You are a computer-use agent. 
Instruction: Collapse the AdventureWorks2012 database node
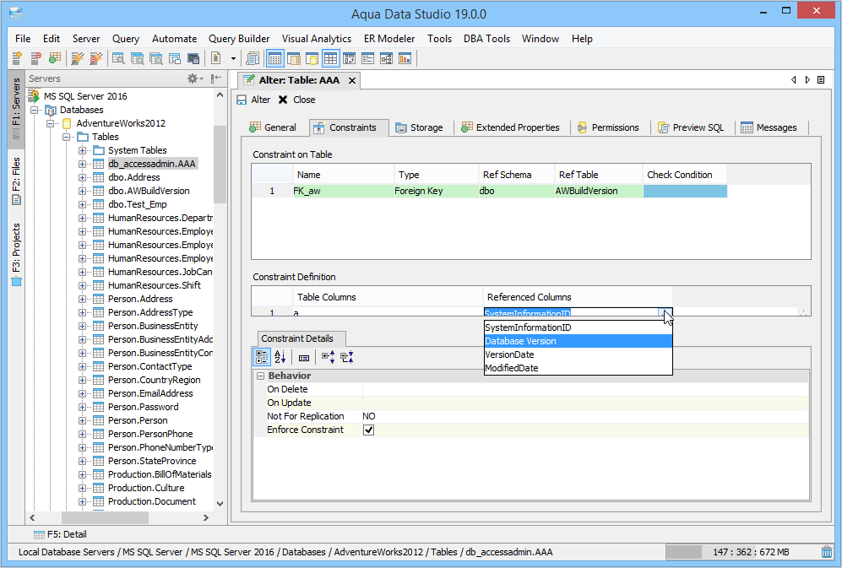[x=52, y=123]
